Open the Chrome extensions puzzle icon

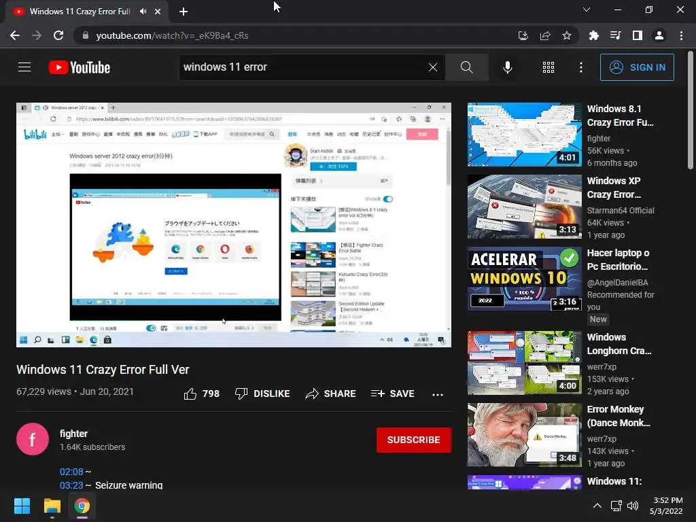pos(593,35)
